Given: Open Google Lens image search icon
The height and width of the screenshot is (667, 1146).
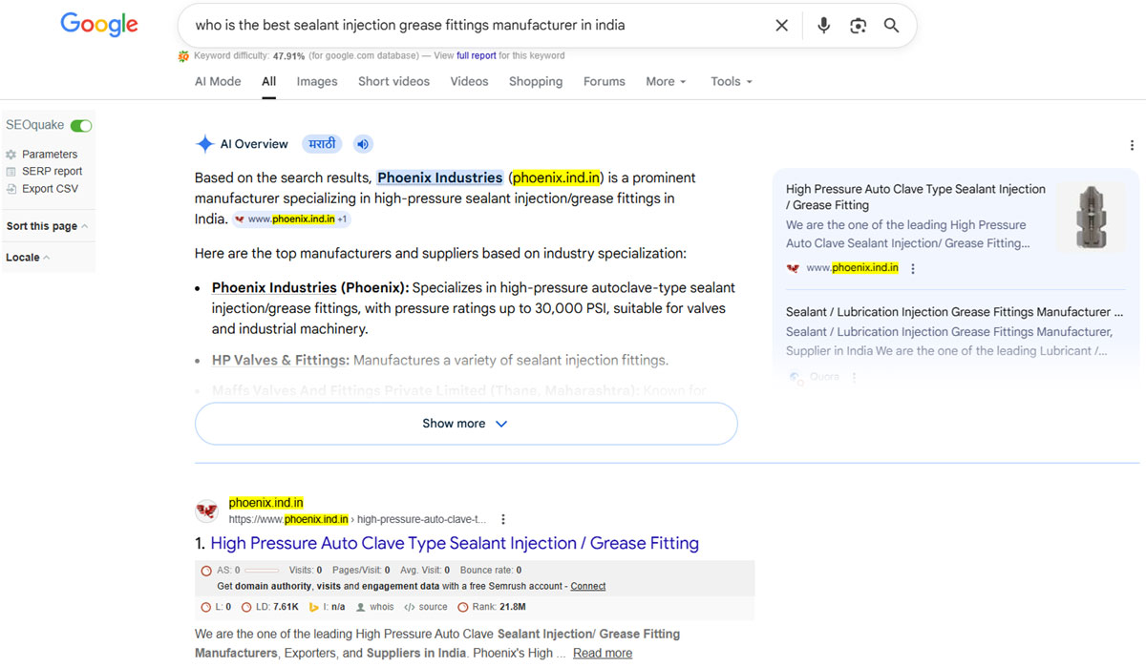Looking at the screenshot, I should 858,26.
